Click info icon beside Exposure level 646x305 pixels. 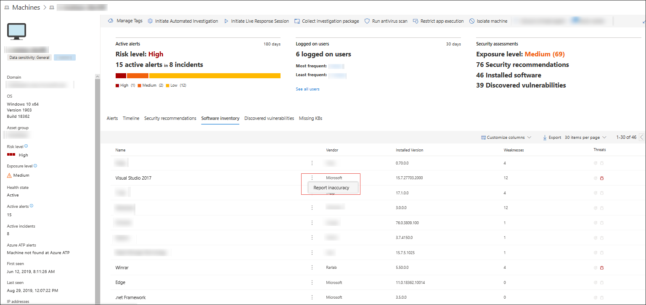(x=35, y=166)
